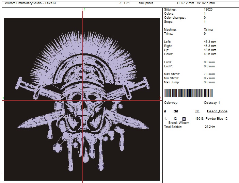239x183 pixels.
Task: Click the Colorway 1 value
Action: pos(212,102)
